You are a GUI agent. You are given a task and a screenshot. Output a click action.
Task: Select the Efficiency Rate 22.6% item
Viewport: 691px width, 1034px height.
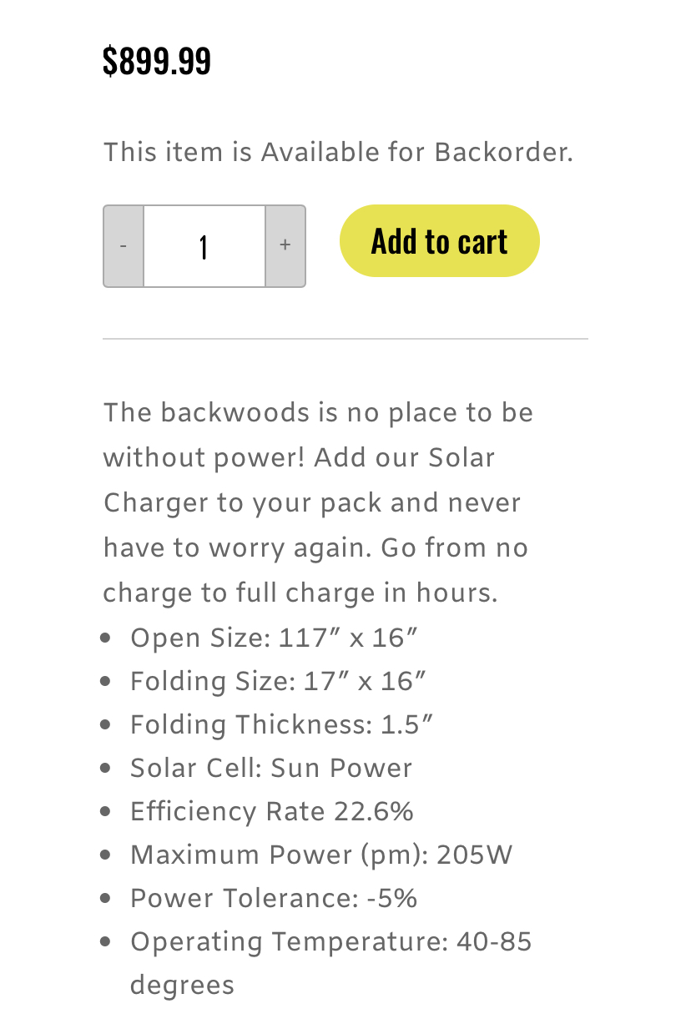tap(272, 812)
